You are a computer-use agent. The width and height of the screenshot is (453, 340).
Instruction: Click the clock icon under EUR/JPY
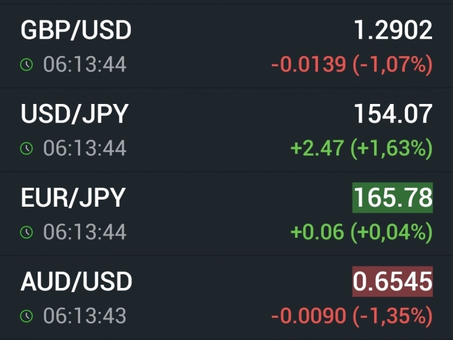point(26,232)
